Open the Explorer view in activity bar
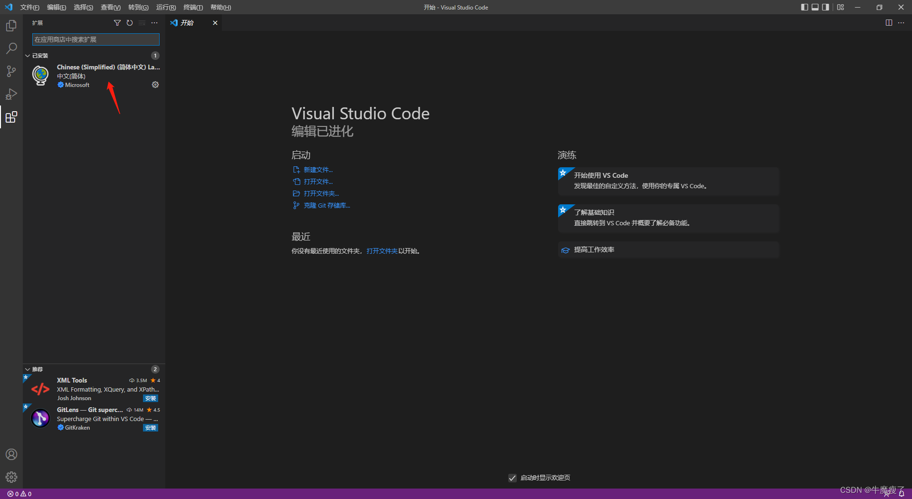This screenshot has height=499, width=912. point(11,26)
